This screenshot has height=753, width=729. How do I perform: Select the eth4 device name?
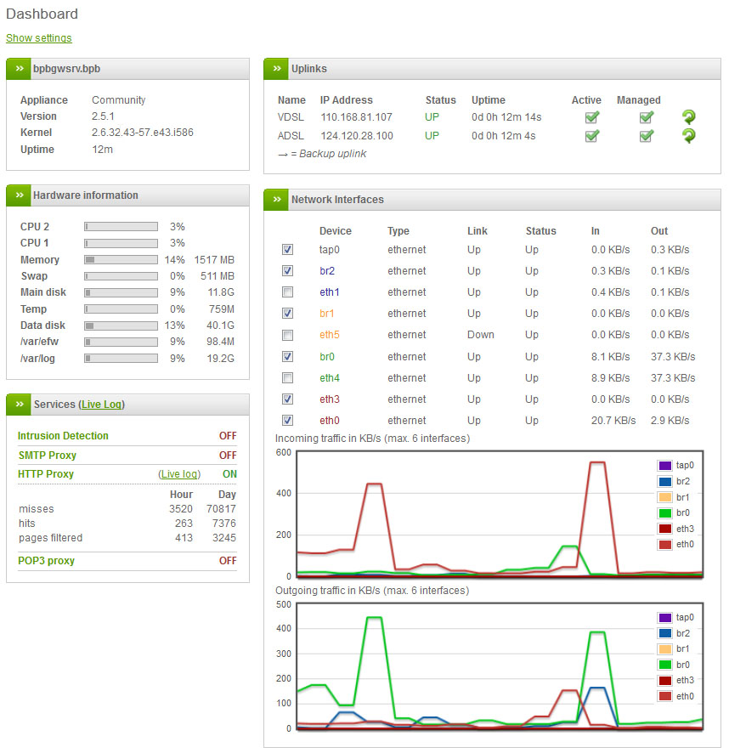point(330,378)
